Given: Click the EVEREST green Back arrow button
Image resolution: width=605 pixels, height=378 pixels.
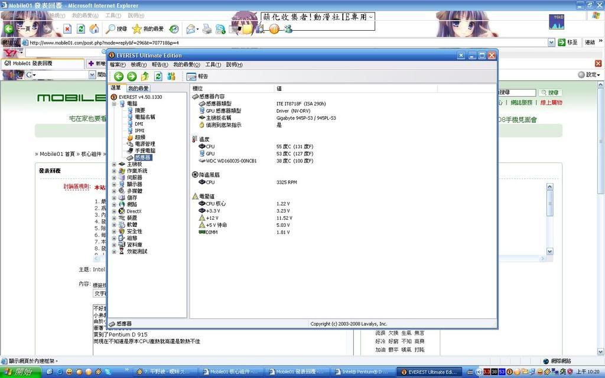Looking at the screenshot, I should (x=119, y=76).
